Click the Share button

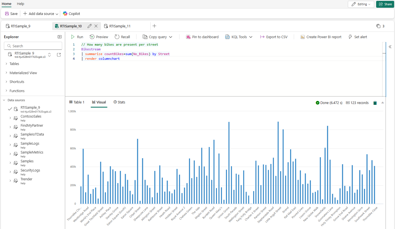pyautogui.click(x=385, y=4)
